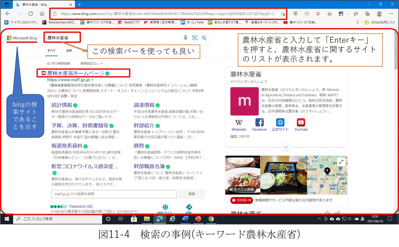Open the 幹部紹介 sublink
The width and height of the screenshot is (399, 247).
pyautogui.click(x=144, y=126)
